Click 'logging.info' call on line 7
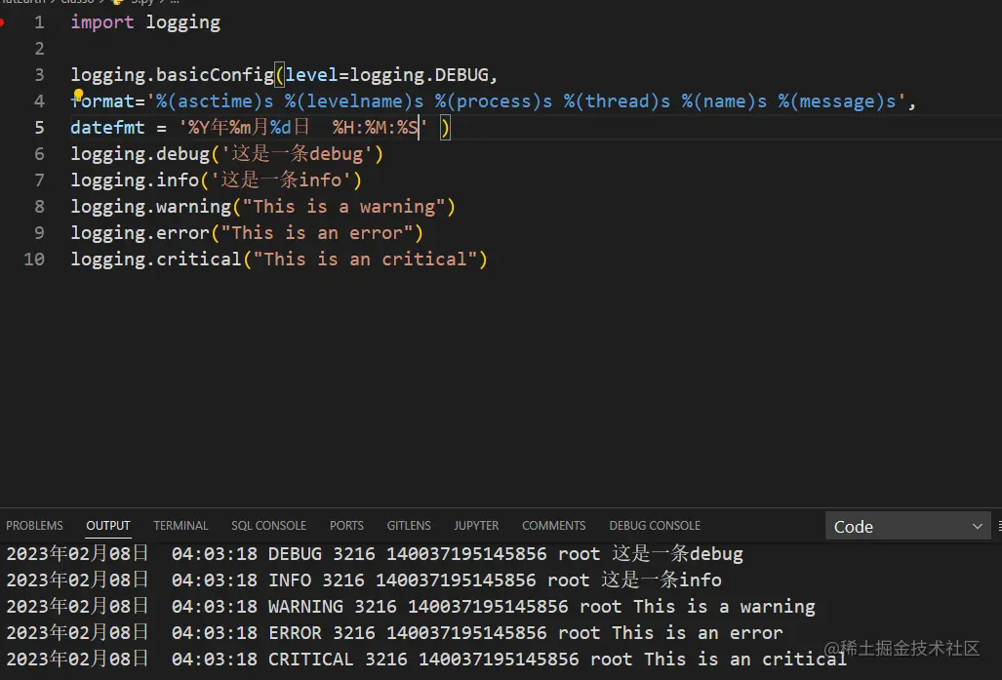1002x680 pixels. coord(135,180)
